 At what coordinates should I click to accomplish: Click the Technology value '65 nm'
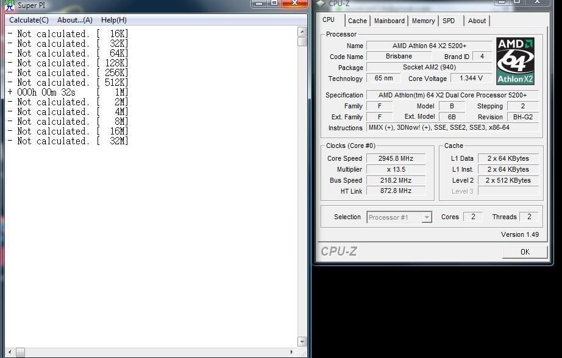coord(383,78)
